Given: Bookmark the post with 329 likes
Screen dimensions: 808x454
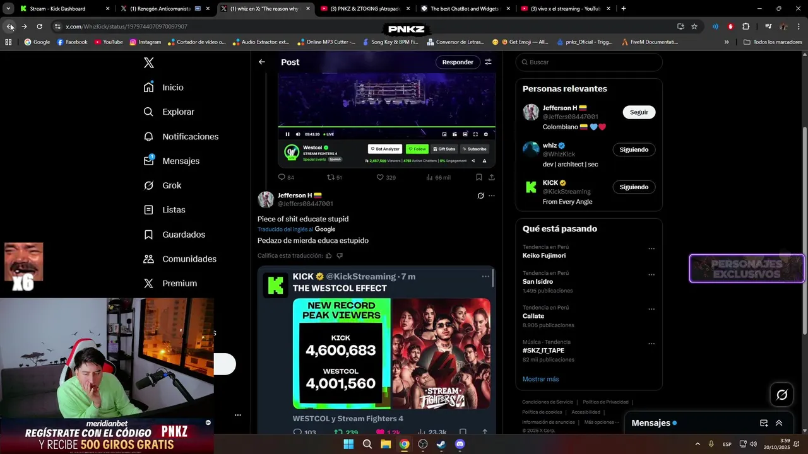Looking at the screenshot, I should point(478,177).
